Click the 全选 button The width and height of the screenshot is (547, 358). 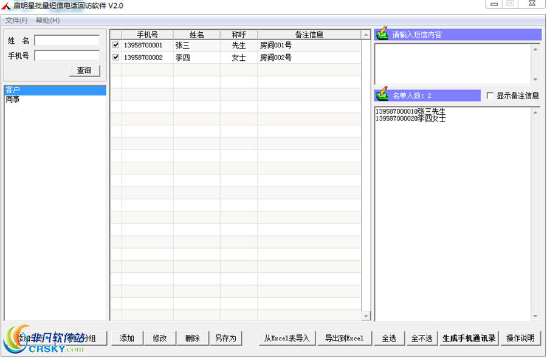389,338
